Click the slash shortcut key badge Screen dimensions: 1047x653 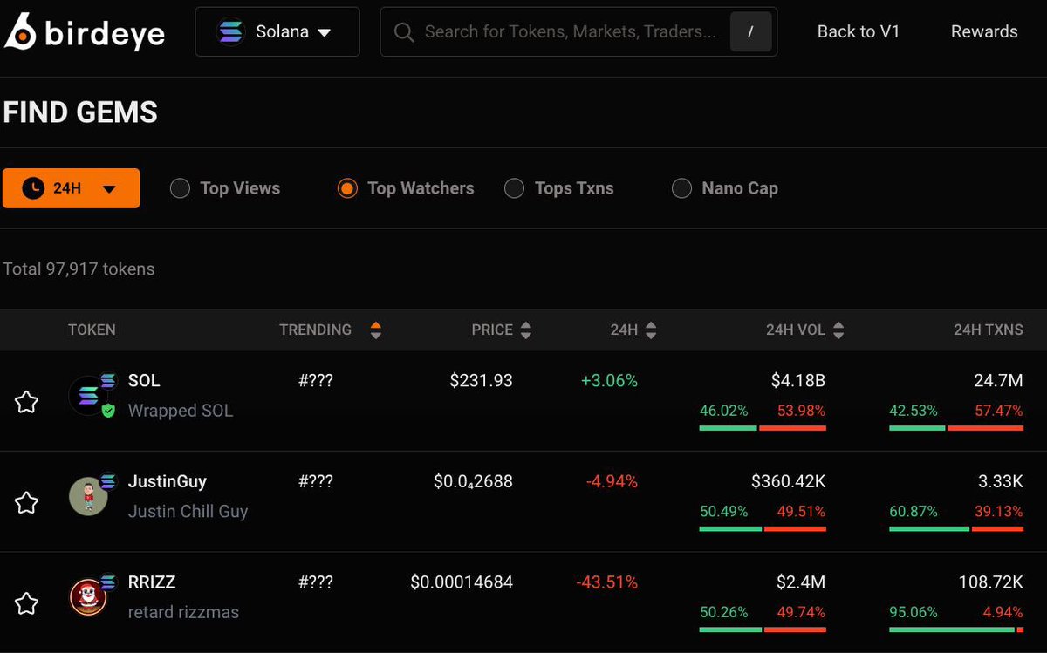tap(750, 32)
